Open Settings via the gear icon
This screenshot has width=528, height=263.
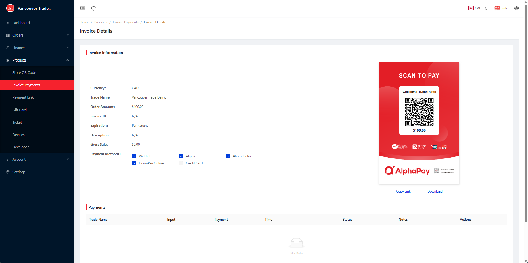(x=8, y=172)
